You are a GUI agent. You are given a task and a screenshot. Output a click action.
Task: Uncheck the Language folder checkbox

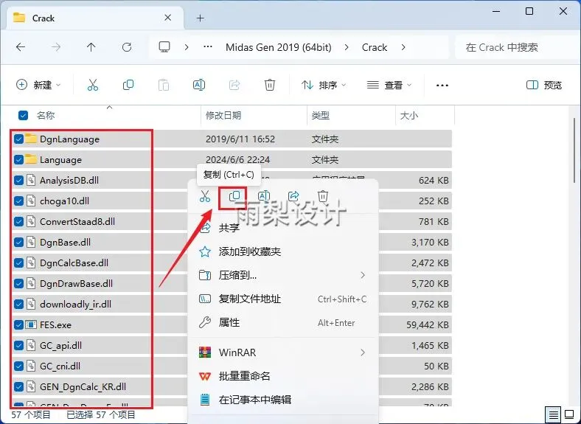pyautogui.click(x=18, y=160)
